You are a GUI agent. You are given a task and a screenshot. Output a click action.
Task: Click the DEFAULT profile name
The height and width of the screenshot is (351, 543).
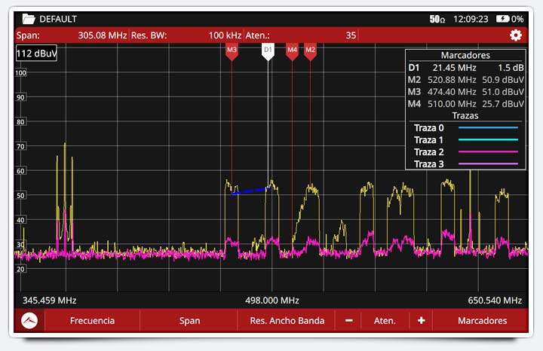coord(58,19)
